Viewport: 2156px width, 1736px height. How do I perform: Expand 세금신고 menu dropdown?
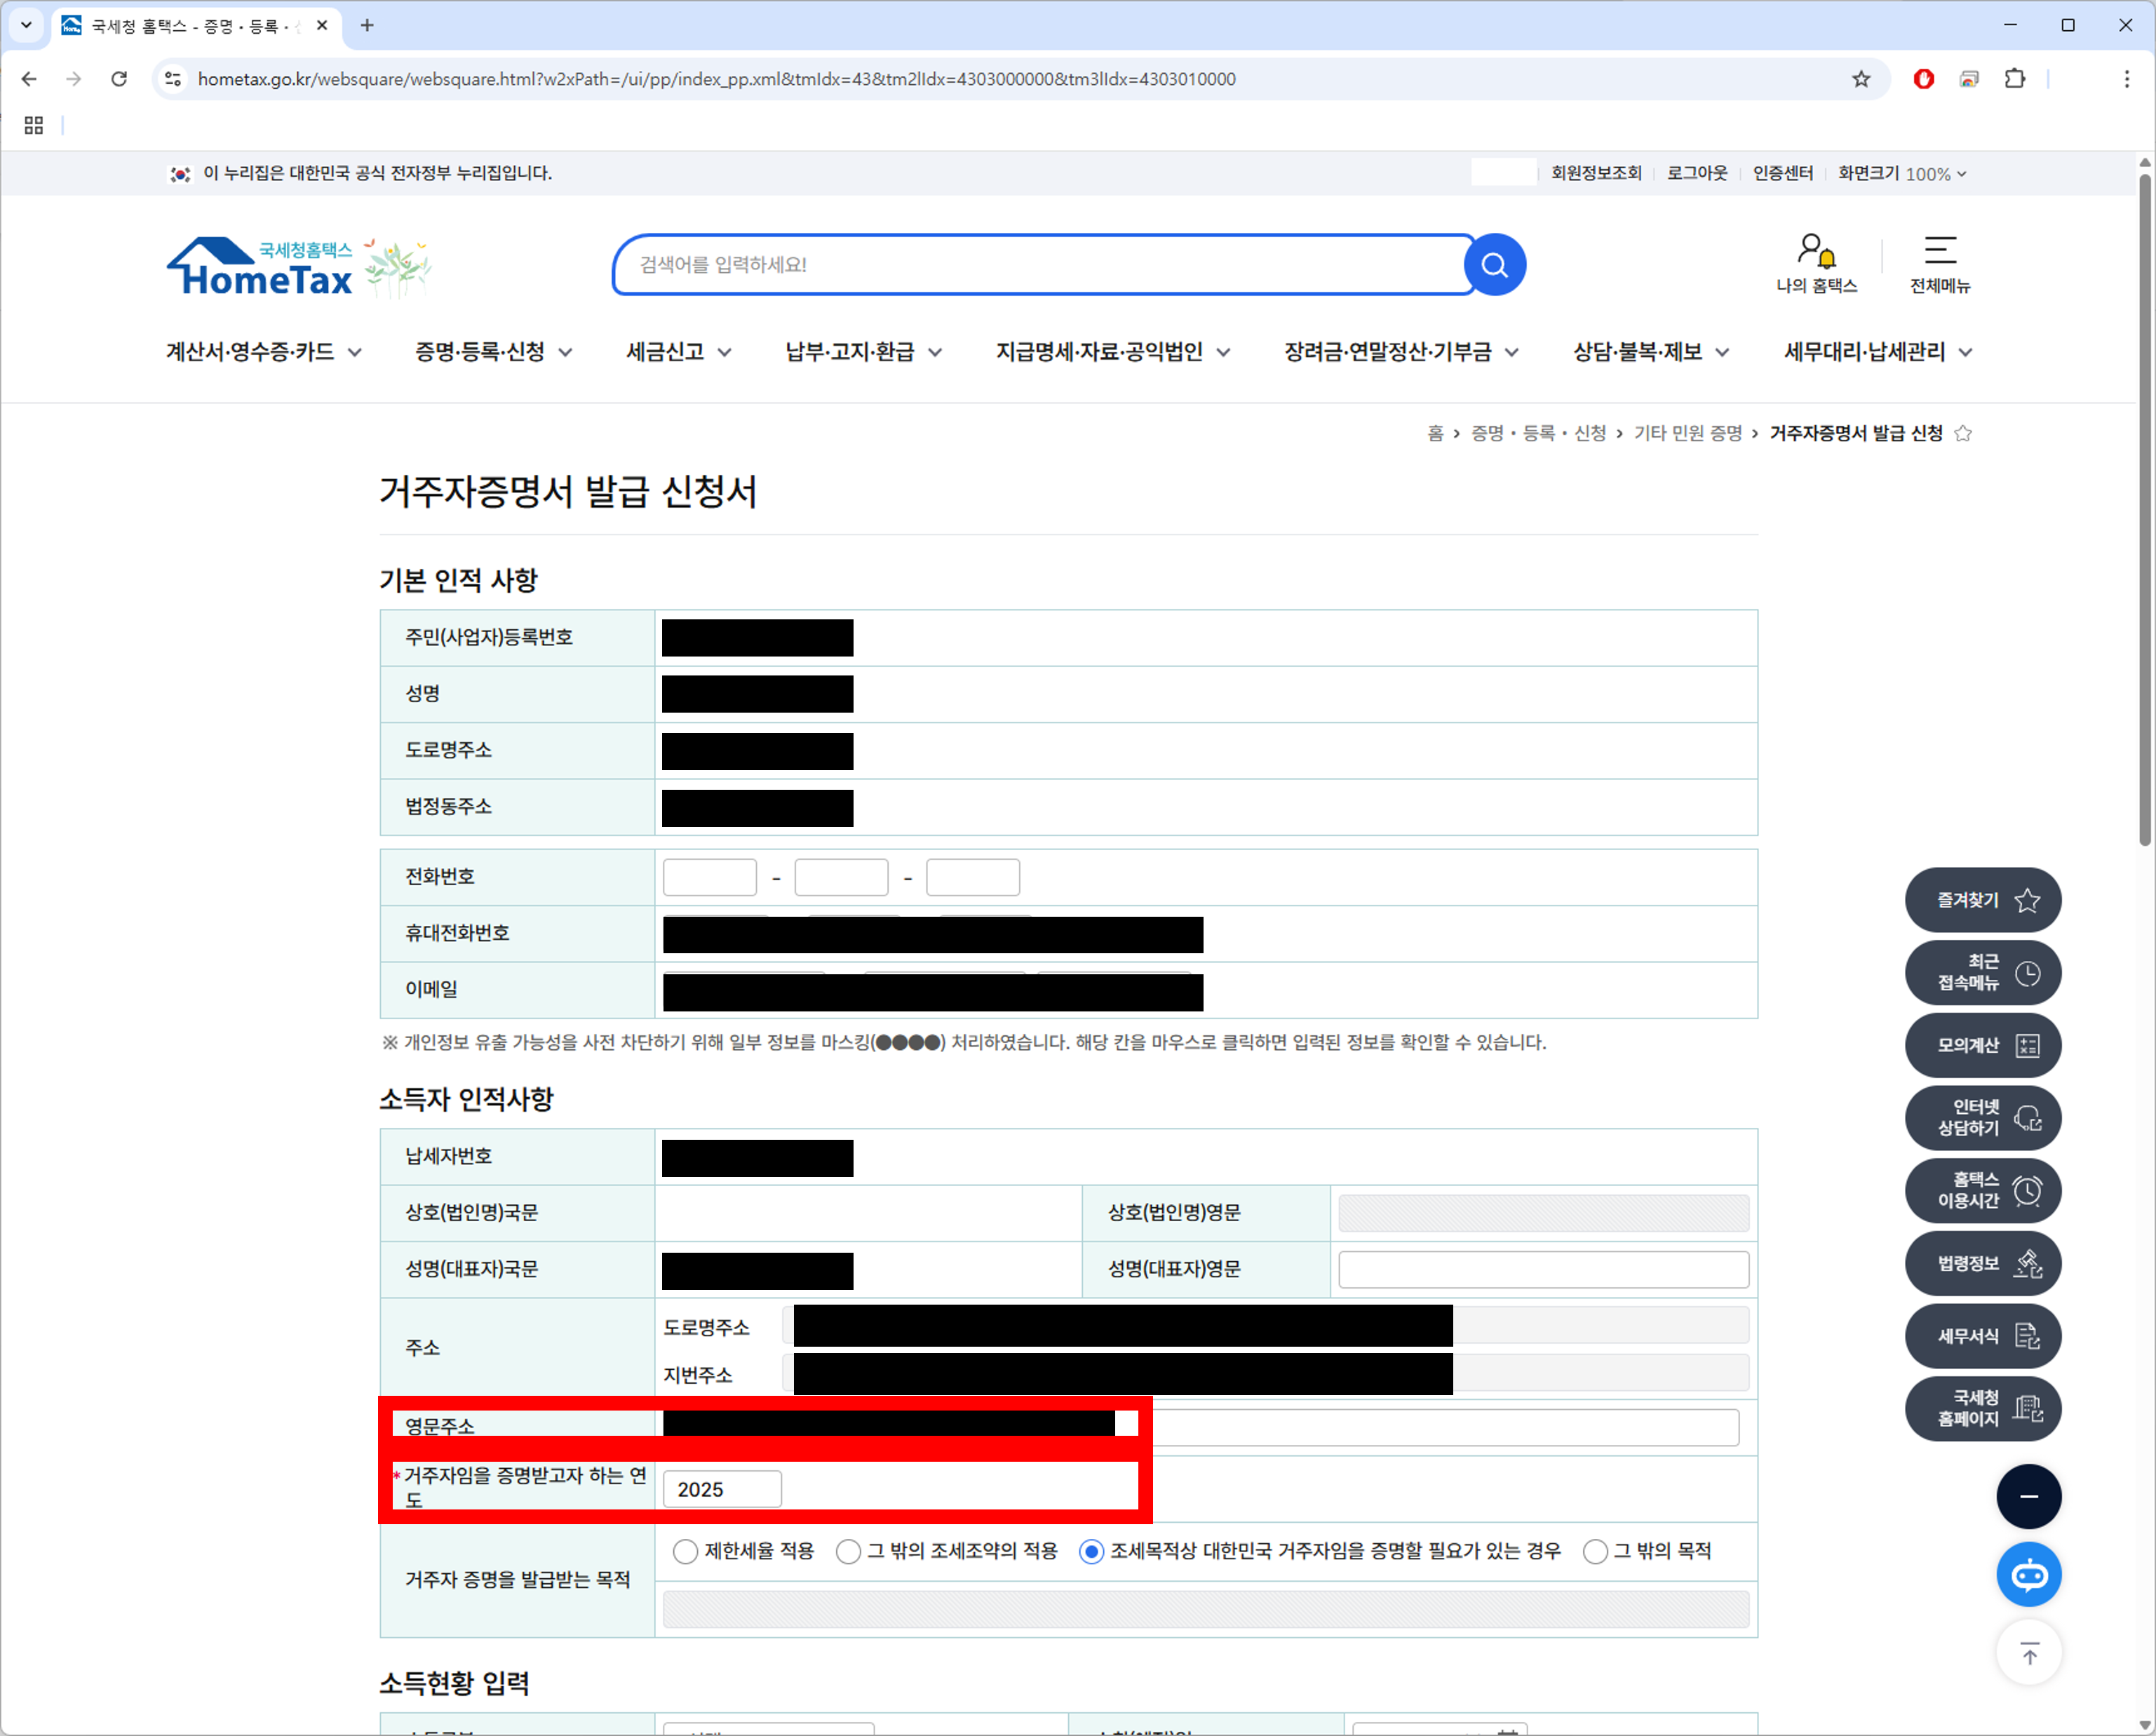[678, 352]
